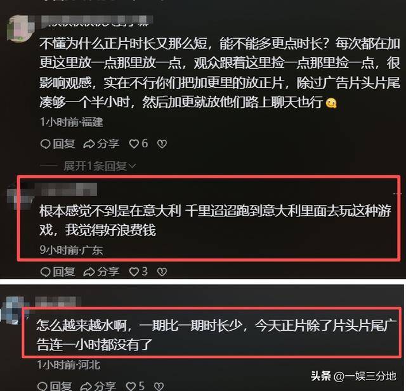The image size is (406, 391).
Task: Share the Fujian comment
Action: point(101,143)
